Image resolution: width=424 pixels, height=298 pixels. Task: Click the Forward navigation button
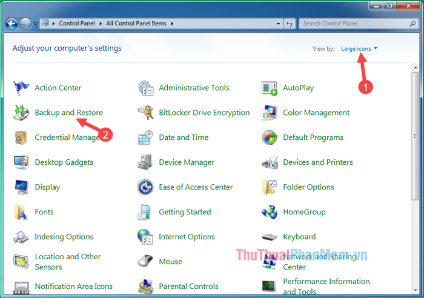(x=25, y=24)
